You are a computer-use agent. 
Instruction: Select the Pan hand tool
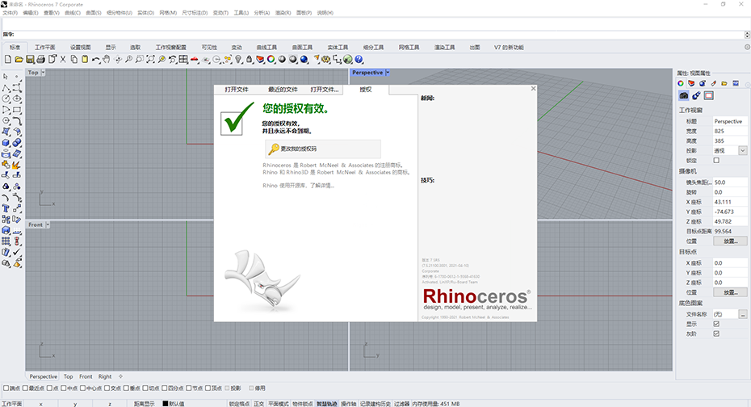(107, 60)
